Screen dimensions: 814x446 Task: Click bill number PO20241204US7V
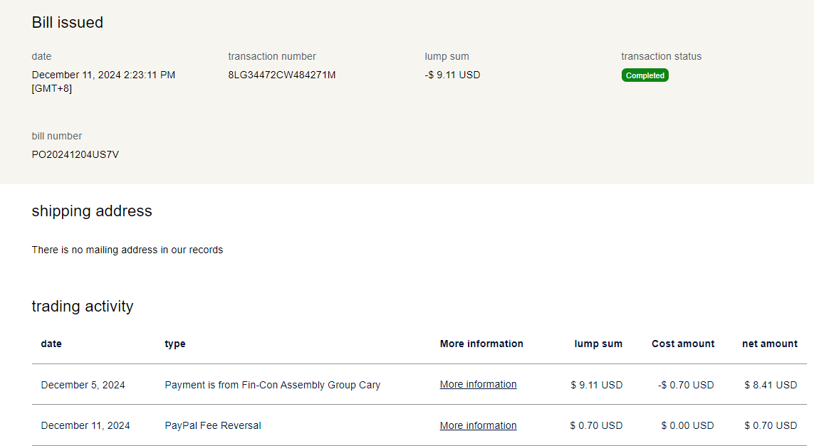[x=75, y=154]
